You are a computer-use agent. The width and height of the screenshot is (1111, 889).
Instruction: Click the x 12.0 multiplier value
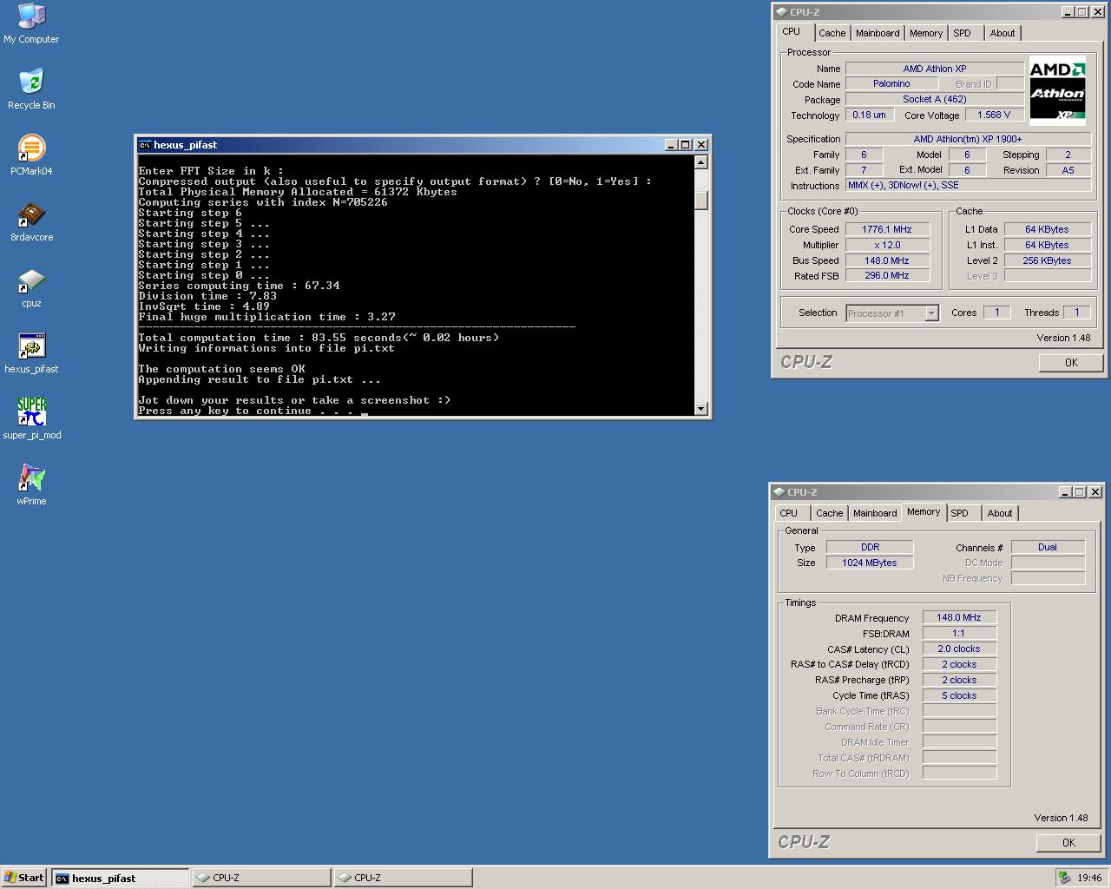point(887,245)
